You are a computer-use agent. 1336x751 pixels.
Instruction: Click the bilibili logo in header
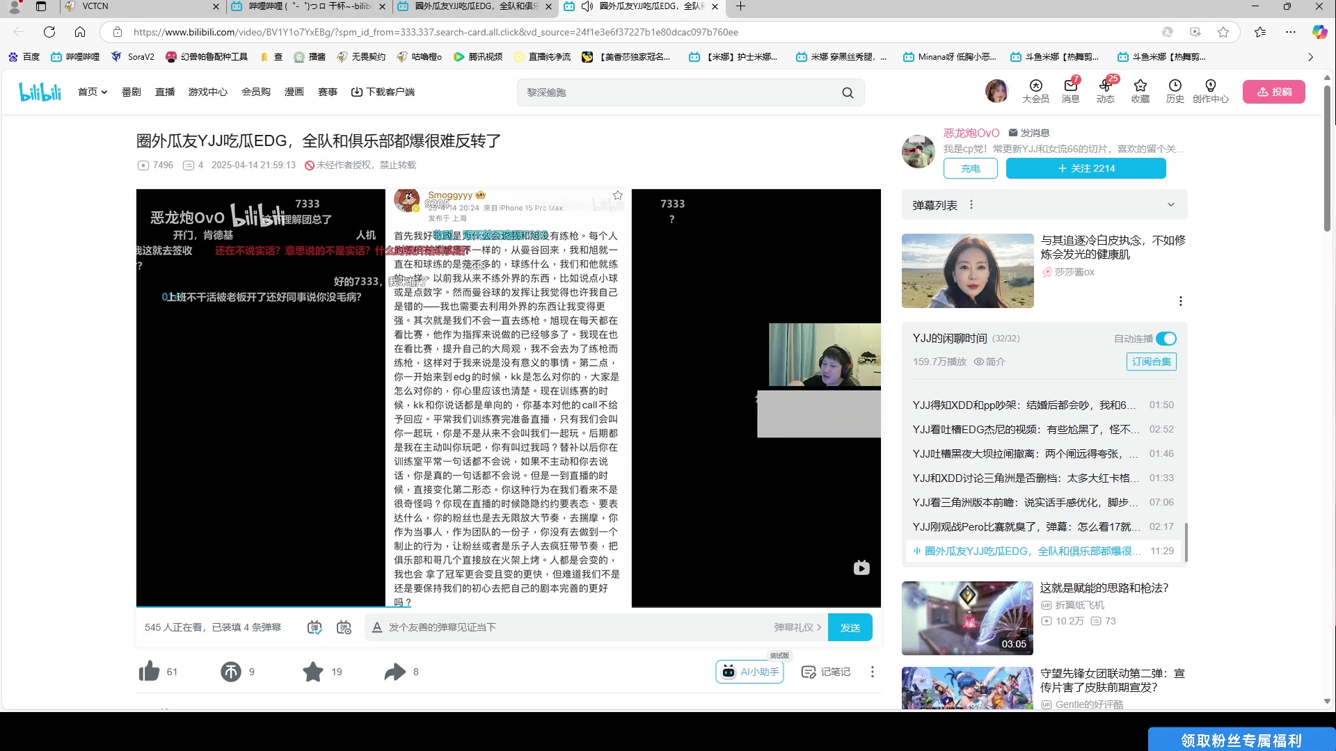40,92
